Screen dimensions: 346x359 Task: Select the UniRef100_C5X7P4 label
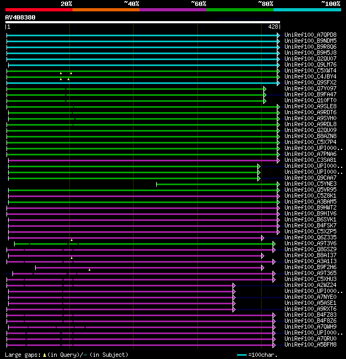coord(310,142)
